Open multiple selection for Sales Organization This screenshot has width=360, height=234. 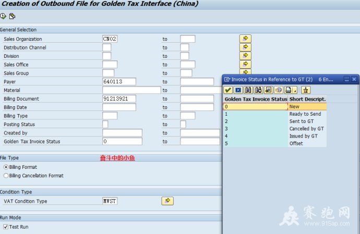(245, 39)
